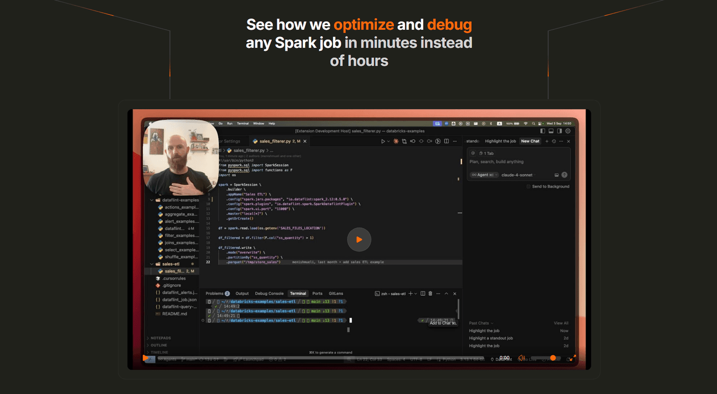The height and width of the screenshot is (394, 717).
Task: Focus the 'Plan, search, build anything' input
Action: pyautogui.click(x=518, y=162)
